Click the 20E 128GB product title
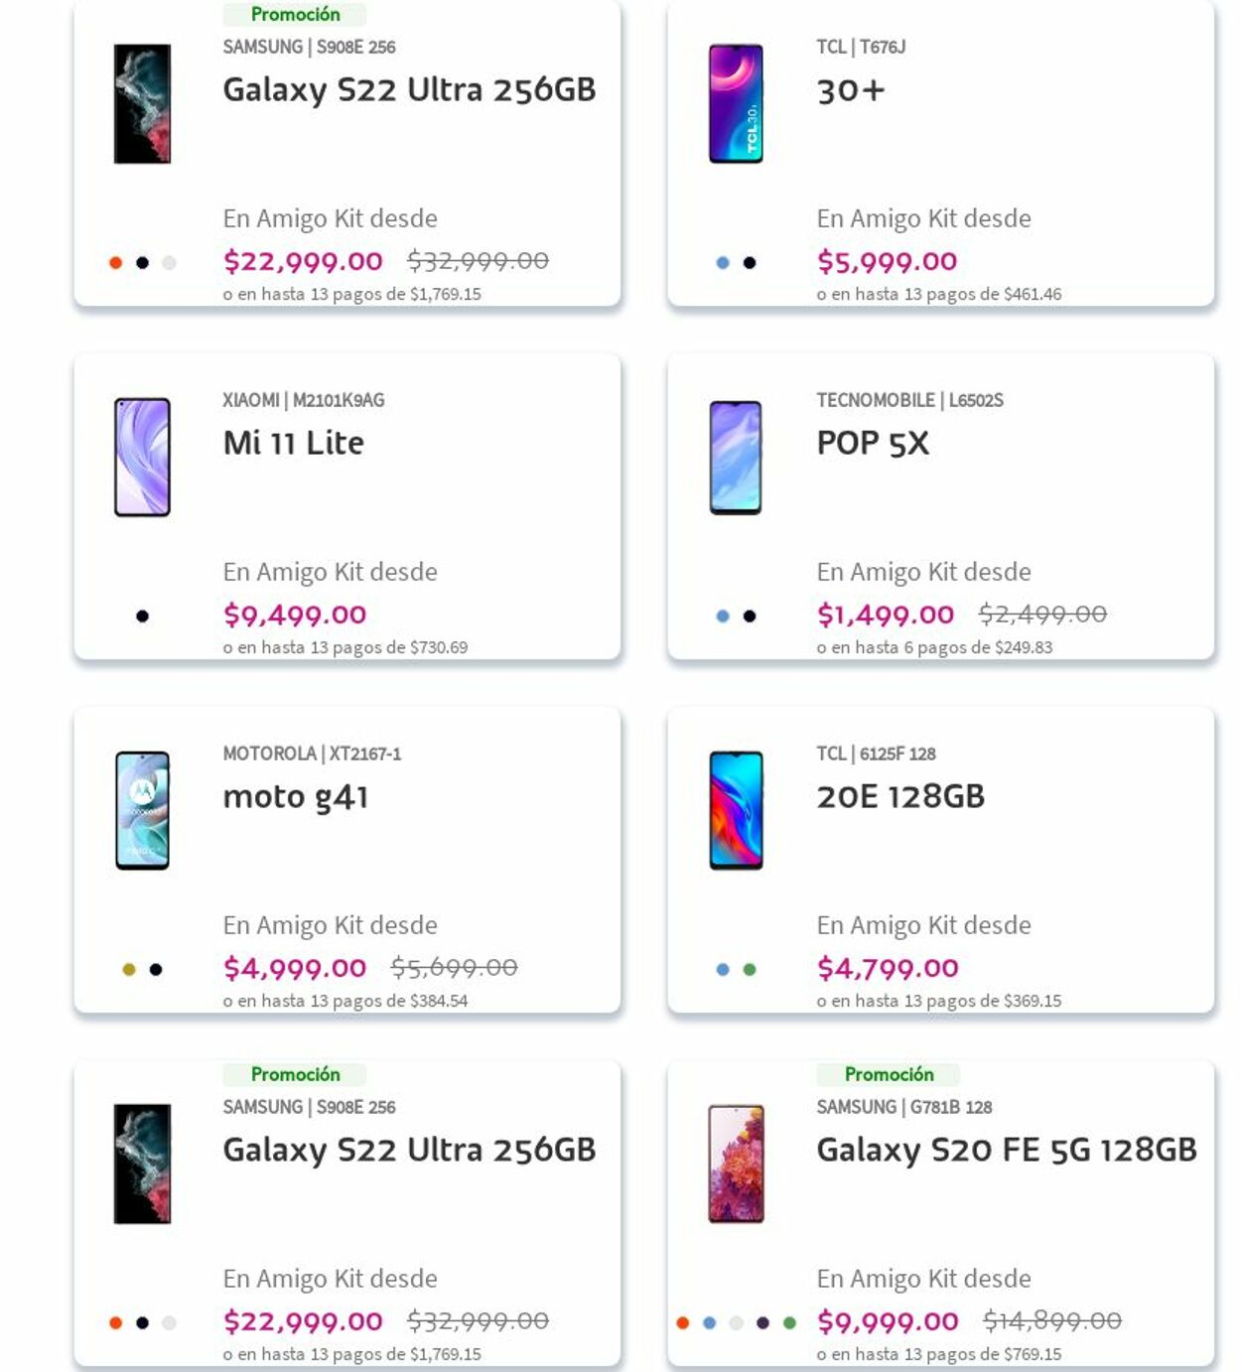This screenshot has width=1241, height=1372. 900,796
